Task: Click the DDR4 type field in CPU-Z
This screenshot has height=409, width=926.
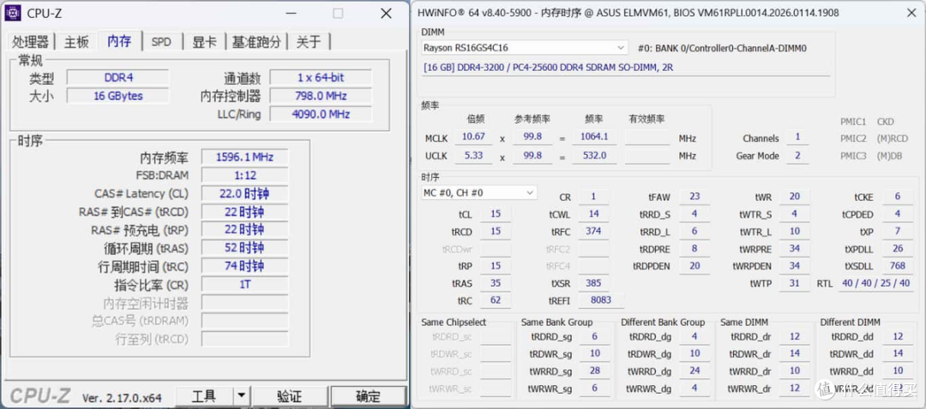Action: 118,77
